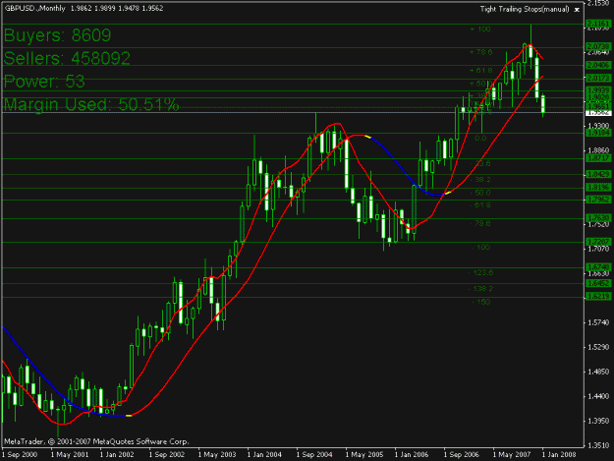Click the '- 23.6' Fibonacci level label

tap(481, 164)
